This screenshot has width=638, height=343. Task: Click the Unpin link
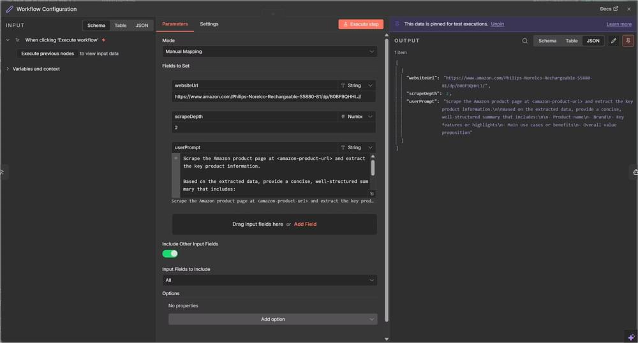497,24
